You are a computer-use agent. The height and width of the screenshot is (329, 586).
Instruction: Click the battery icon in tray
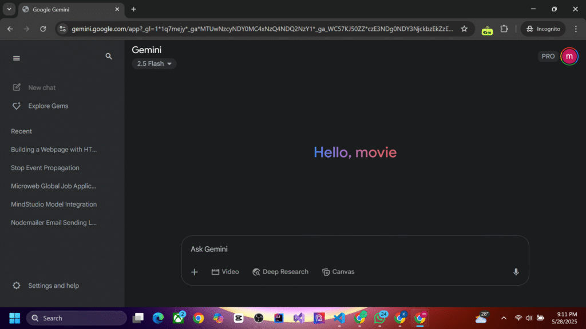point(540,318)
